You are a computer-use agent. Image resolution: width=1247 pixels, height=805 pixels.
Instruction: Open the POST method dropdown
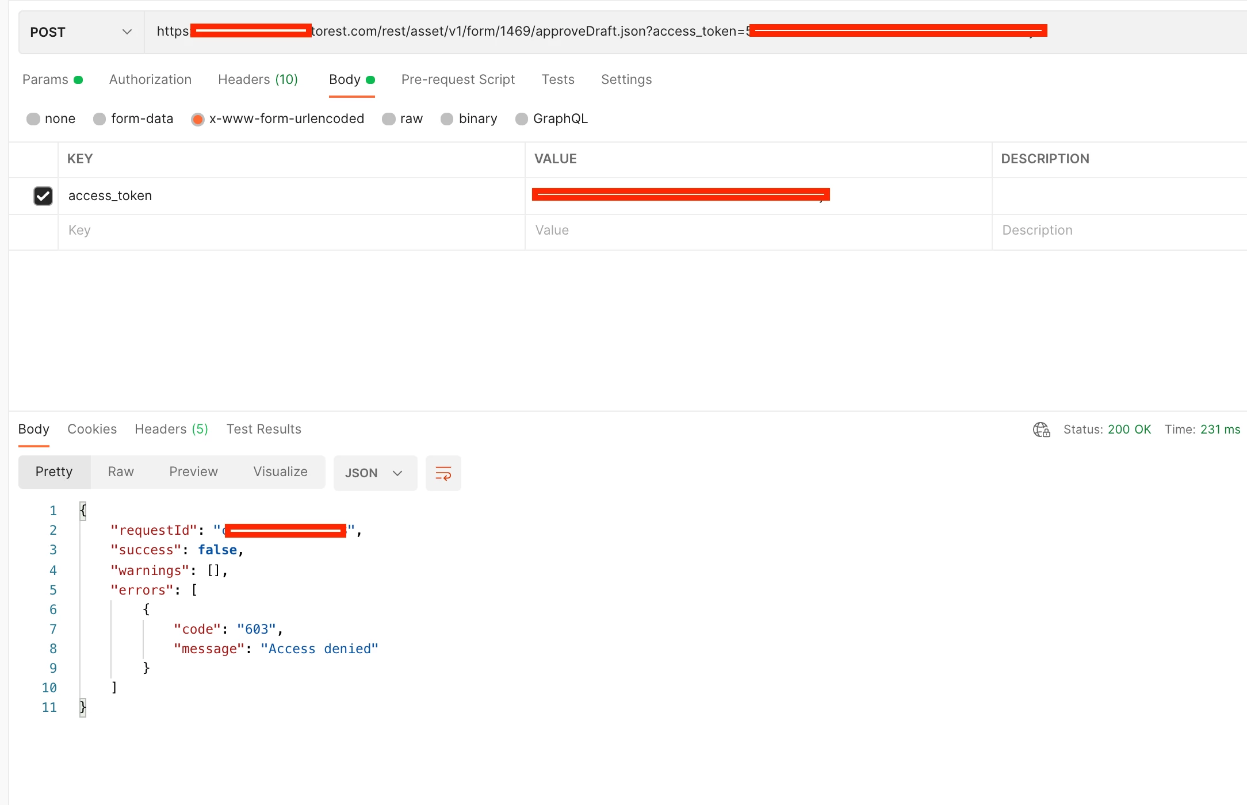[81, 32]
